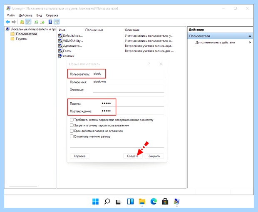Sort by the Полное имя column header

coord(94,30)
